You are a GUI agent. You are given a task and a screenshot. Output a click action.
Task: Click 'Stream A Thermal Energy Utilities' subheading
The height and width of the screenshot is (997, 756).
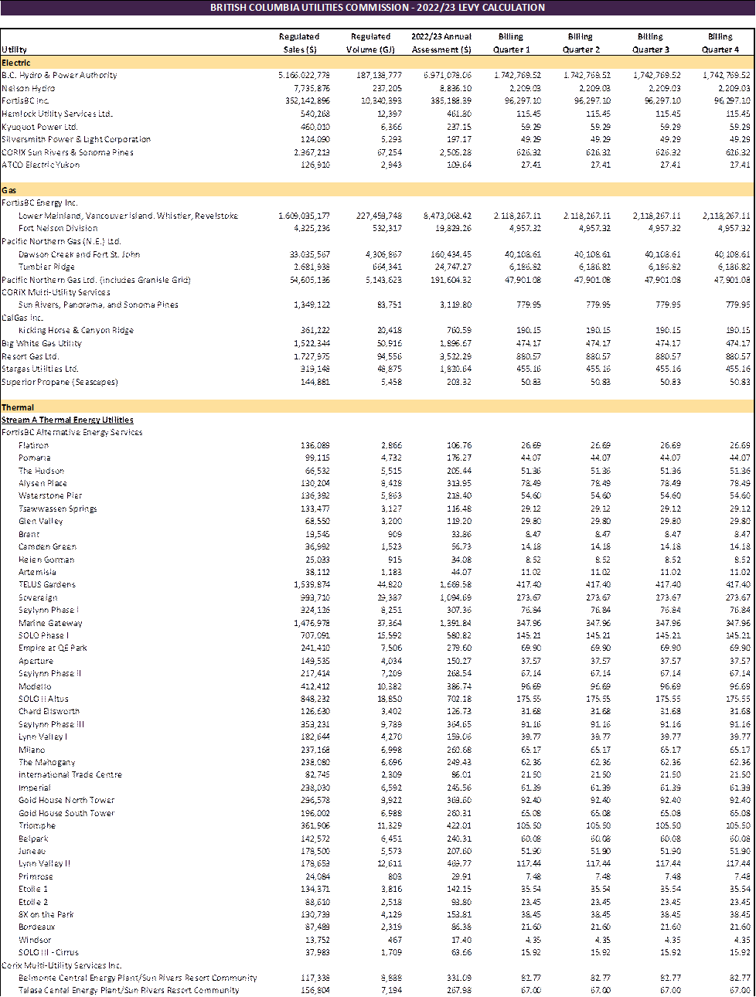click(67, 420)
